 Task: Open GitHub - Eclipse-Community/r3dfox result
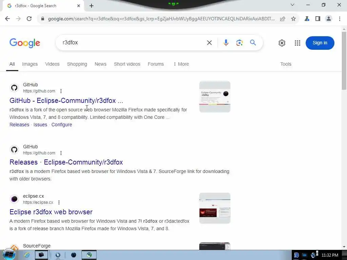(66, 101)
